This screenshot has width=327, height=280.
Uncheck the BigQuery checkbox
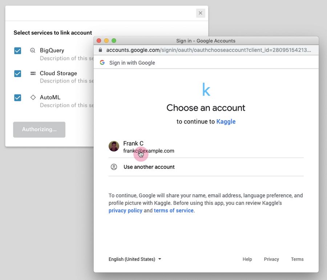coord(17,50)
